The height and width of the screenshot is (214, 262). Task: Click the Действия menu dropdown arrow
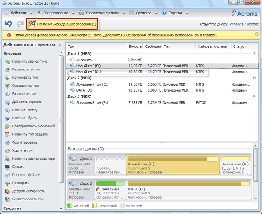(x=31, y=13)
